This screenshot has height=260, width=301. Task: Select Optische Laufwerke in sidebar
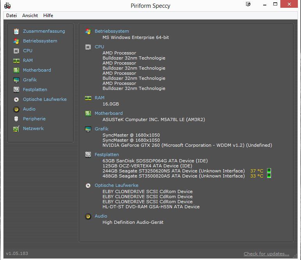pyautogui.click(x=45, y=99)
